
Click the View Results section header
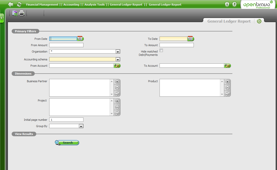coord(24,134)
